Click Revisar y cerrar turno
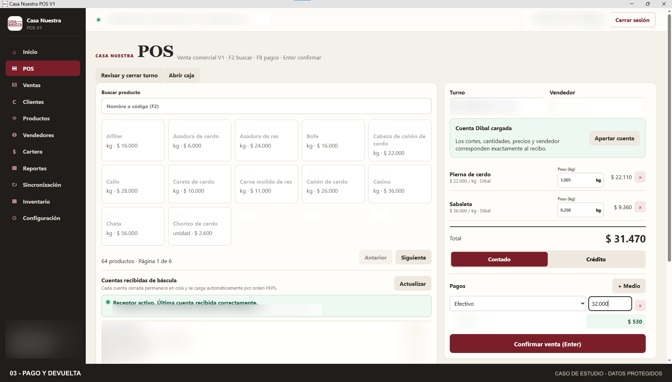The width and height of the screenshot is (672, 382). [x=129, y=75]
